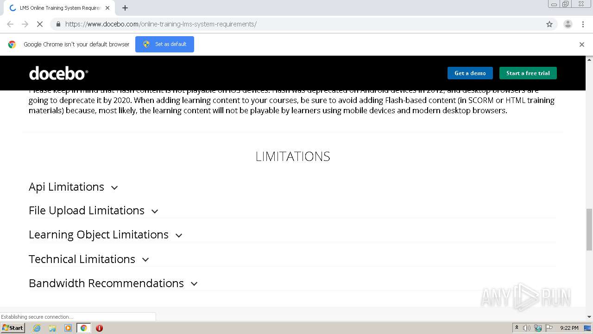The height and width of the screenshot is (334, 593).
Task: Expand Api Limitations section
Action: 73,187
